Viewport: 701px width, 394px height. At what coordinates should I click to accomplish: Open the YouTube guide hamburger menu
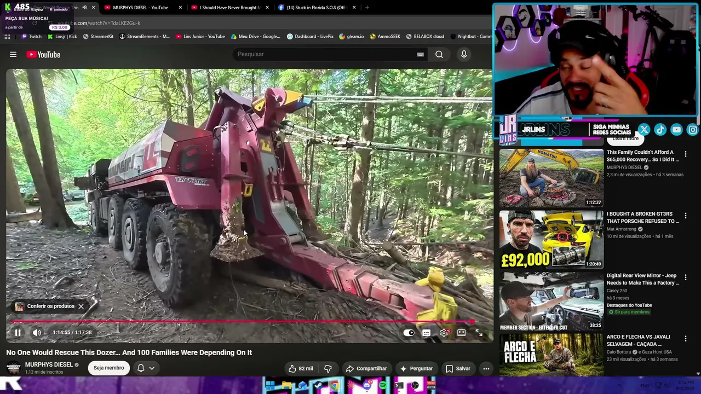pyautogui.click(x=13, y=54)
